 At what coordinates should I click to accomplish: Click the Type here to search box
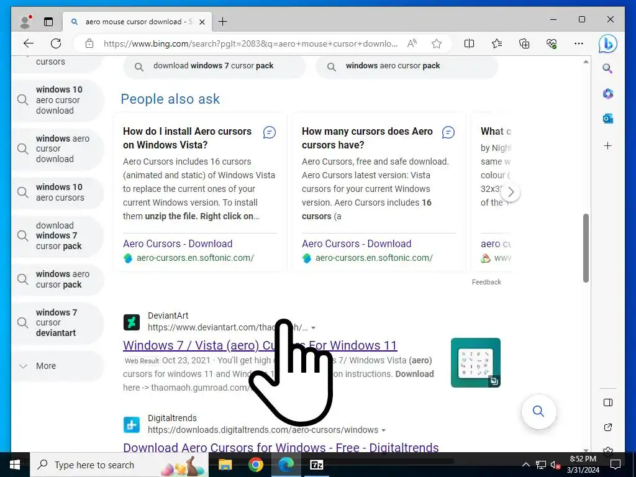coord(119,465)
